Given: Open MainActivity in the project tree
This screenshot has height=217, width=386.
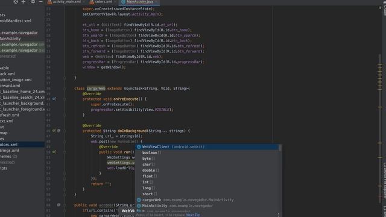Looking at the screenshot, I should click(10, 39).
